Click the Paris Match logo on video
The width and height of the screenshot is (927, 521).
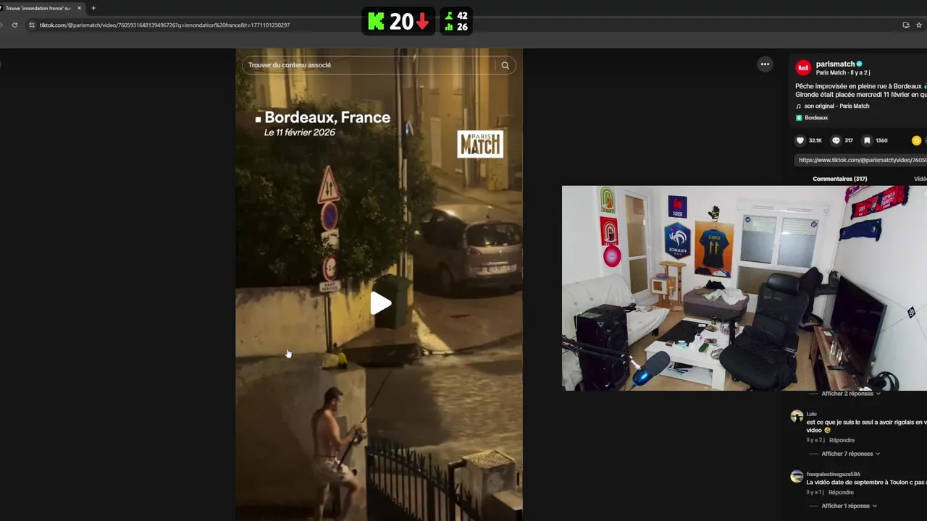(x=480, y=144)
